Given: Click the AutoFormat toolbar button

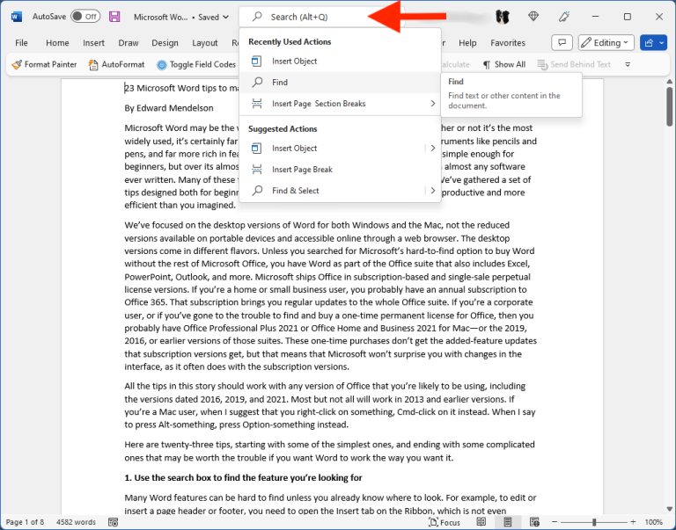Looking at the screenshot, I should pos(116,64).
